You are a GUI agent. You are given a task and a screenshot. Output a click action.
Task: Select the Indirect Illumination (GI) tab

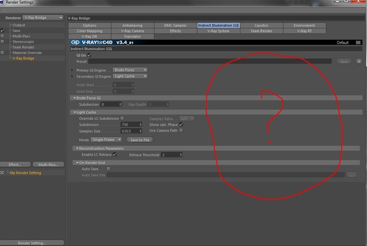[x=218, y=25]
